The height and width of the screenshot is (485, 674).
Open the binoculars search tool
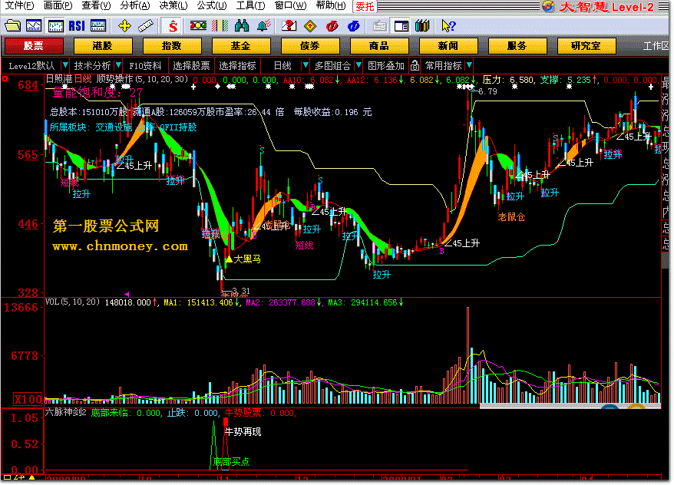point(242,26)
